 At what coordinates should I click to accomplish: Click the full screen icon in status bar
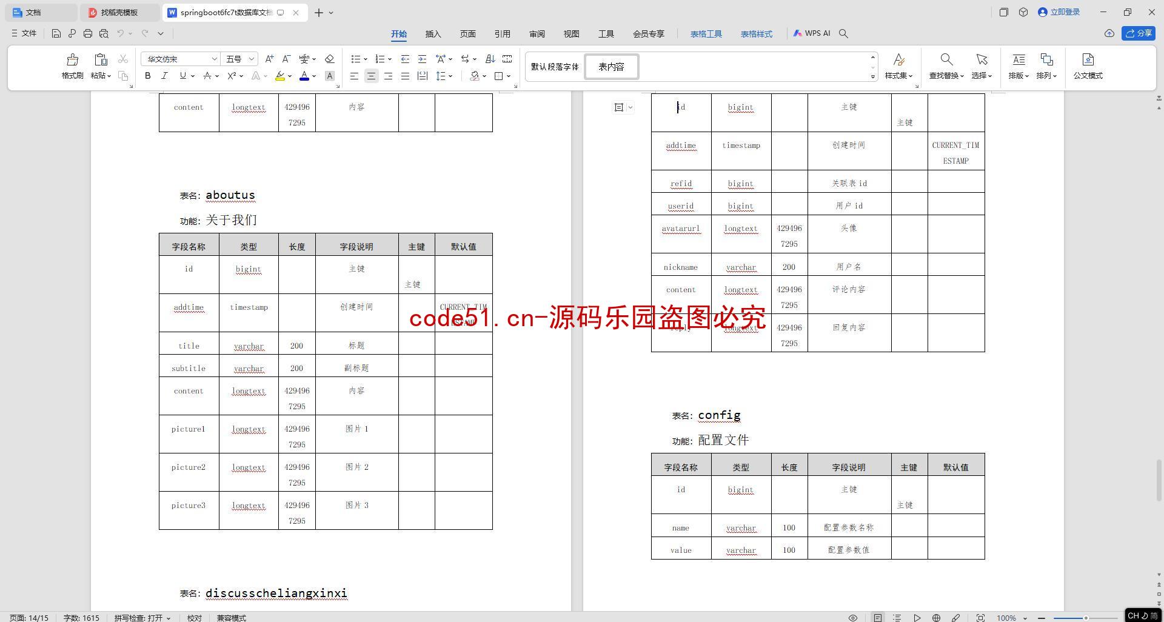(980, 618)
